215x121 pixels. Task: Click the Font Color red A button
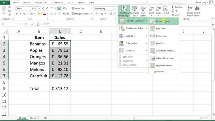tap(44, 13)
